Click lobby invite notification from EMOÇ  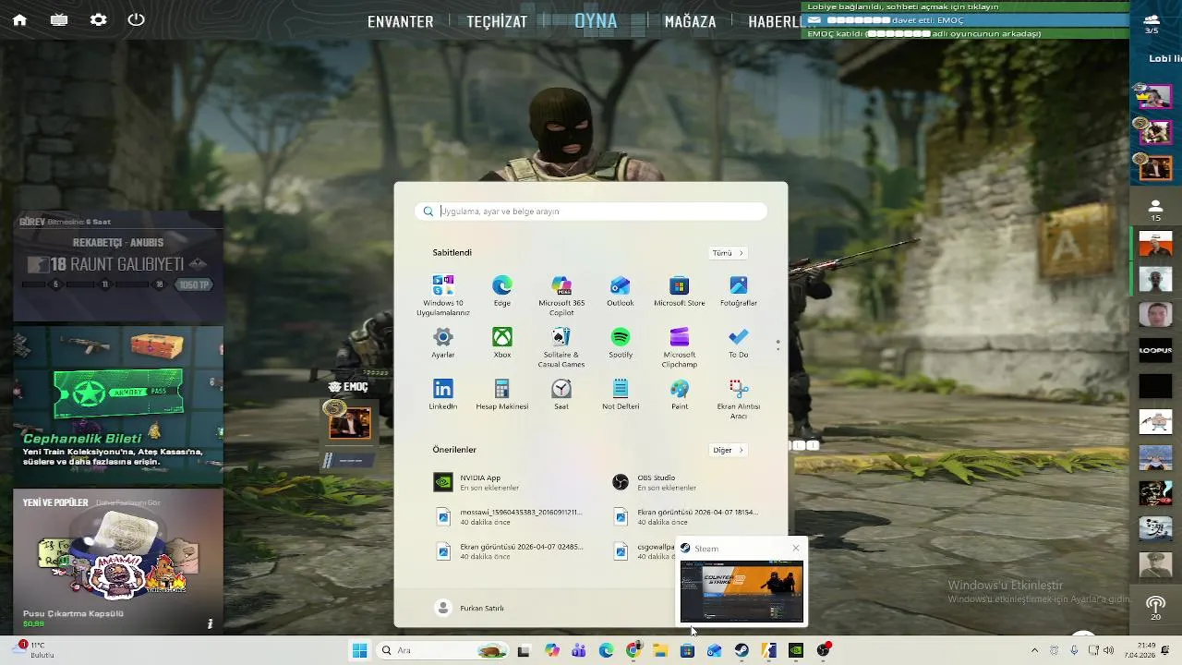tap(967, 20)
